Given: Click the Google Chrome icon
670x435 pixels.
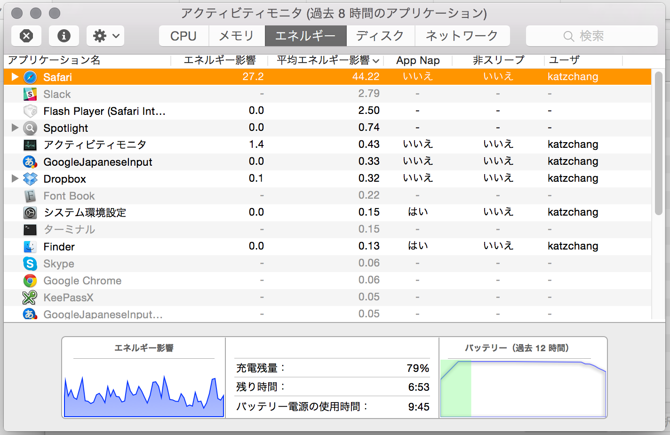Looking at the screenshot, I should click(x=30, y=281).
